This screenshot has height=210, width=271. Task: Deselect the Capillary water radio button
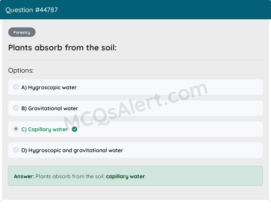tap(16, 129)
